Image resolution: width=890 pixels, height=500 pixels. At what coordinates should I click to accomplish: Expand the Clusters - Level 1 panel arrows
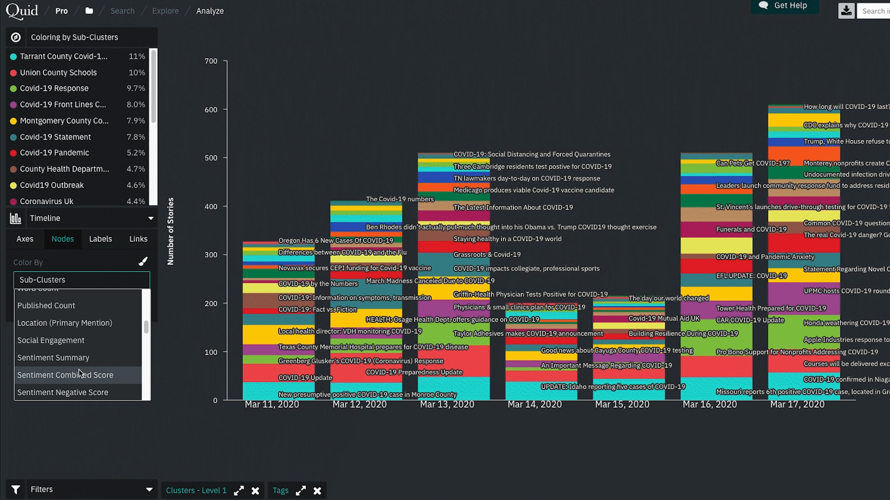pos(239,490)
